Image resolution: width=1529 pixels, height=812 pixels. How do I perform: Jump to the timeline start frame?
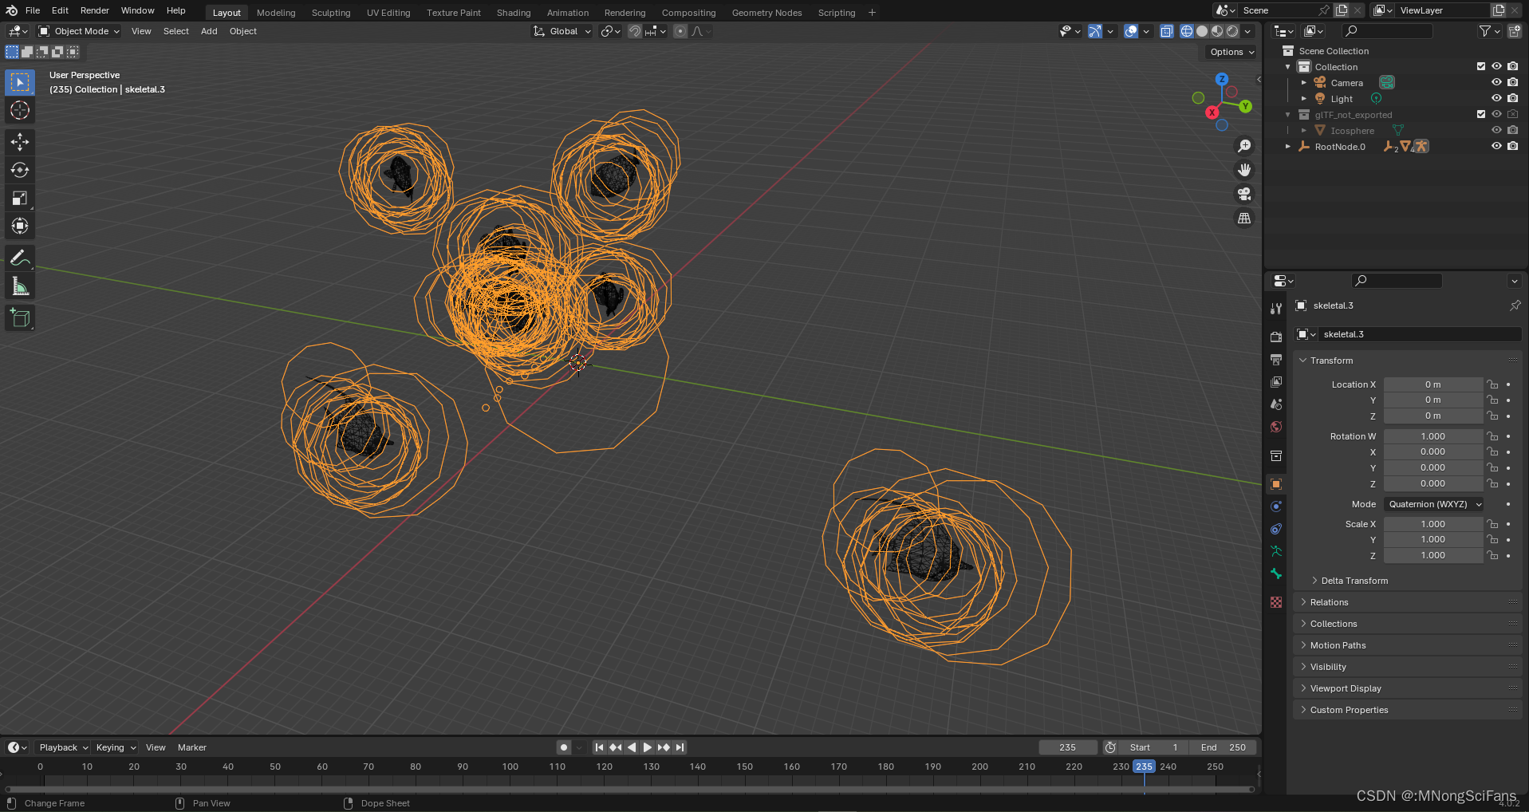tap(599, 747)
